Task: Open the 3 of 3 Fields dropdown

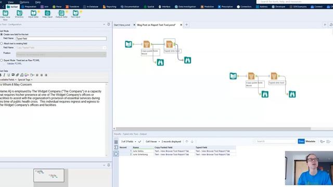Action: tap(129, 141)
